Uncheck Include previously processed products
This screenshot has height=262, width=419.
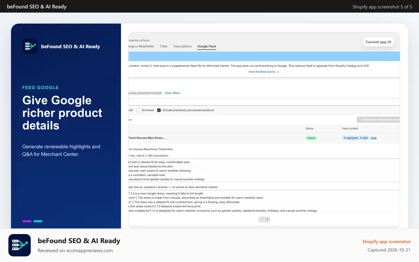(x=159, y=110)
